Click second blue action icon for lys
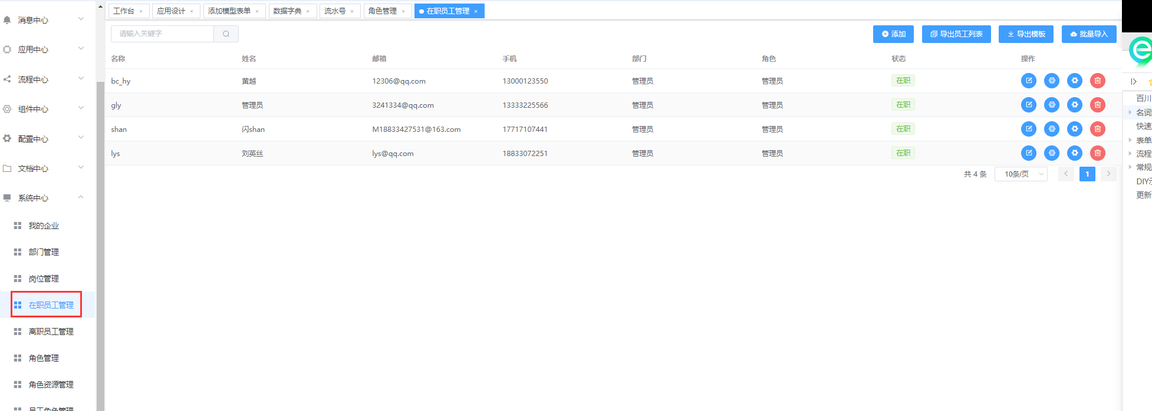 pyautogui.click(x=1052, y=153)
